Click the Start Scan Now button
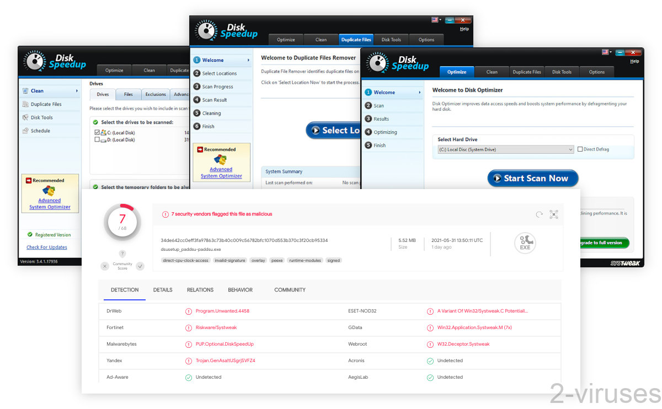This screenshot has width=662, height=409. click(x=532, y=179)
